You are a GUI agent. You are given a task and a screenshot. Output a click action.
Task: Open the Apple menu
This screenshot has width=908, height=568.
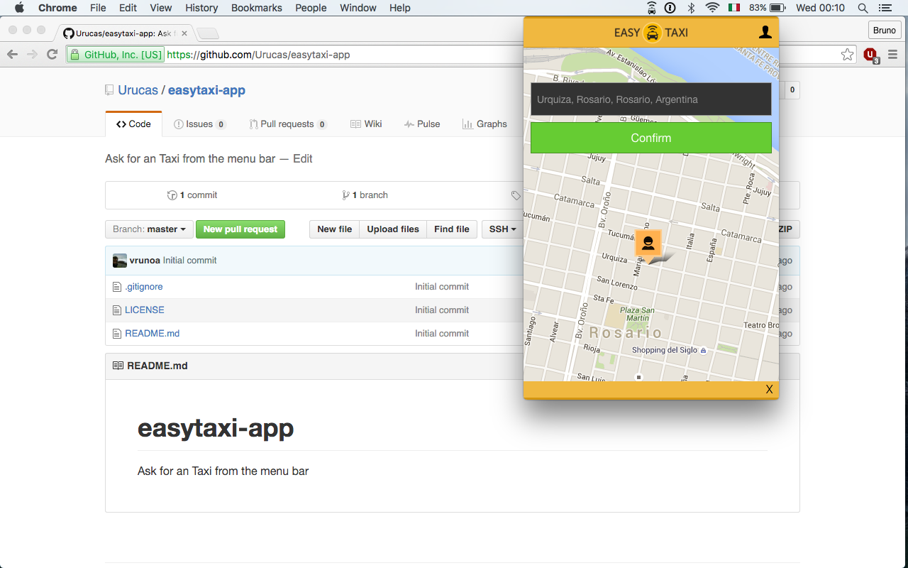[19, 8]
